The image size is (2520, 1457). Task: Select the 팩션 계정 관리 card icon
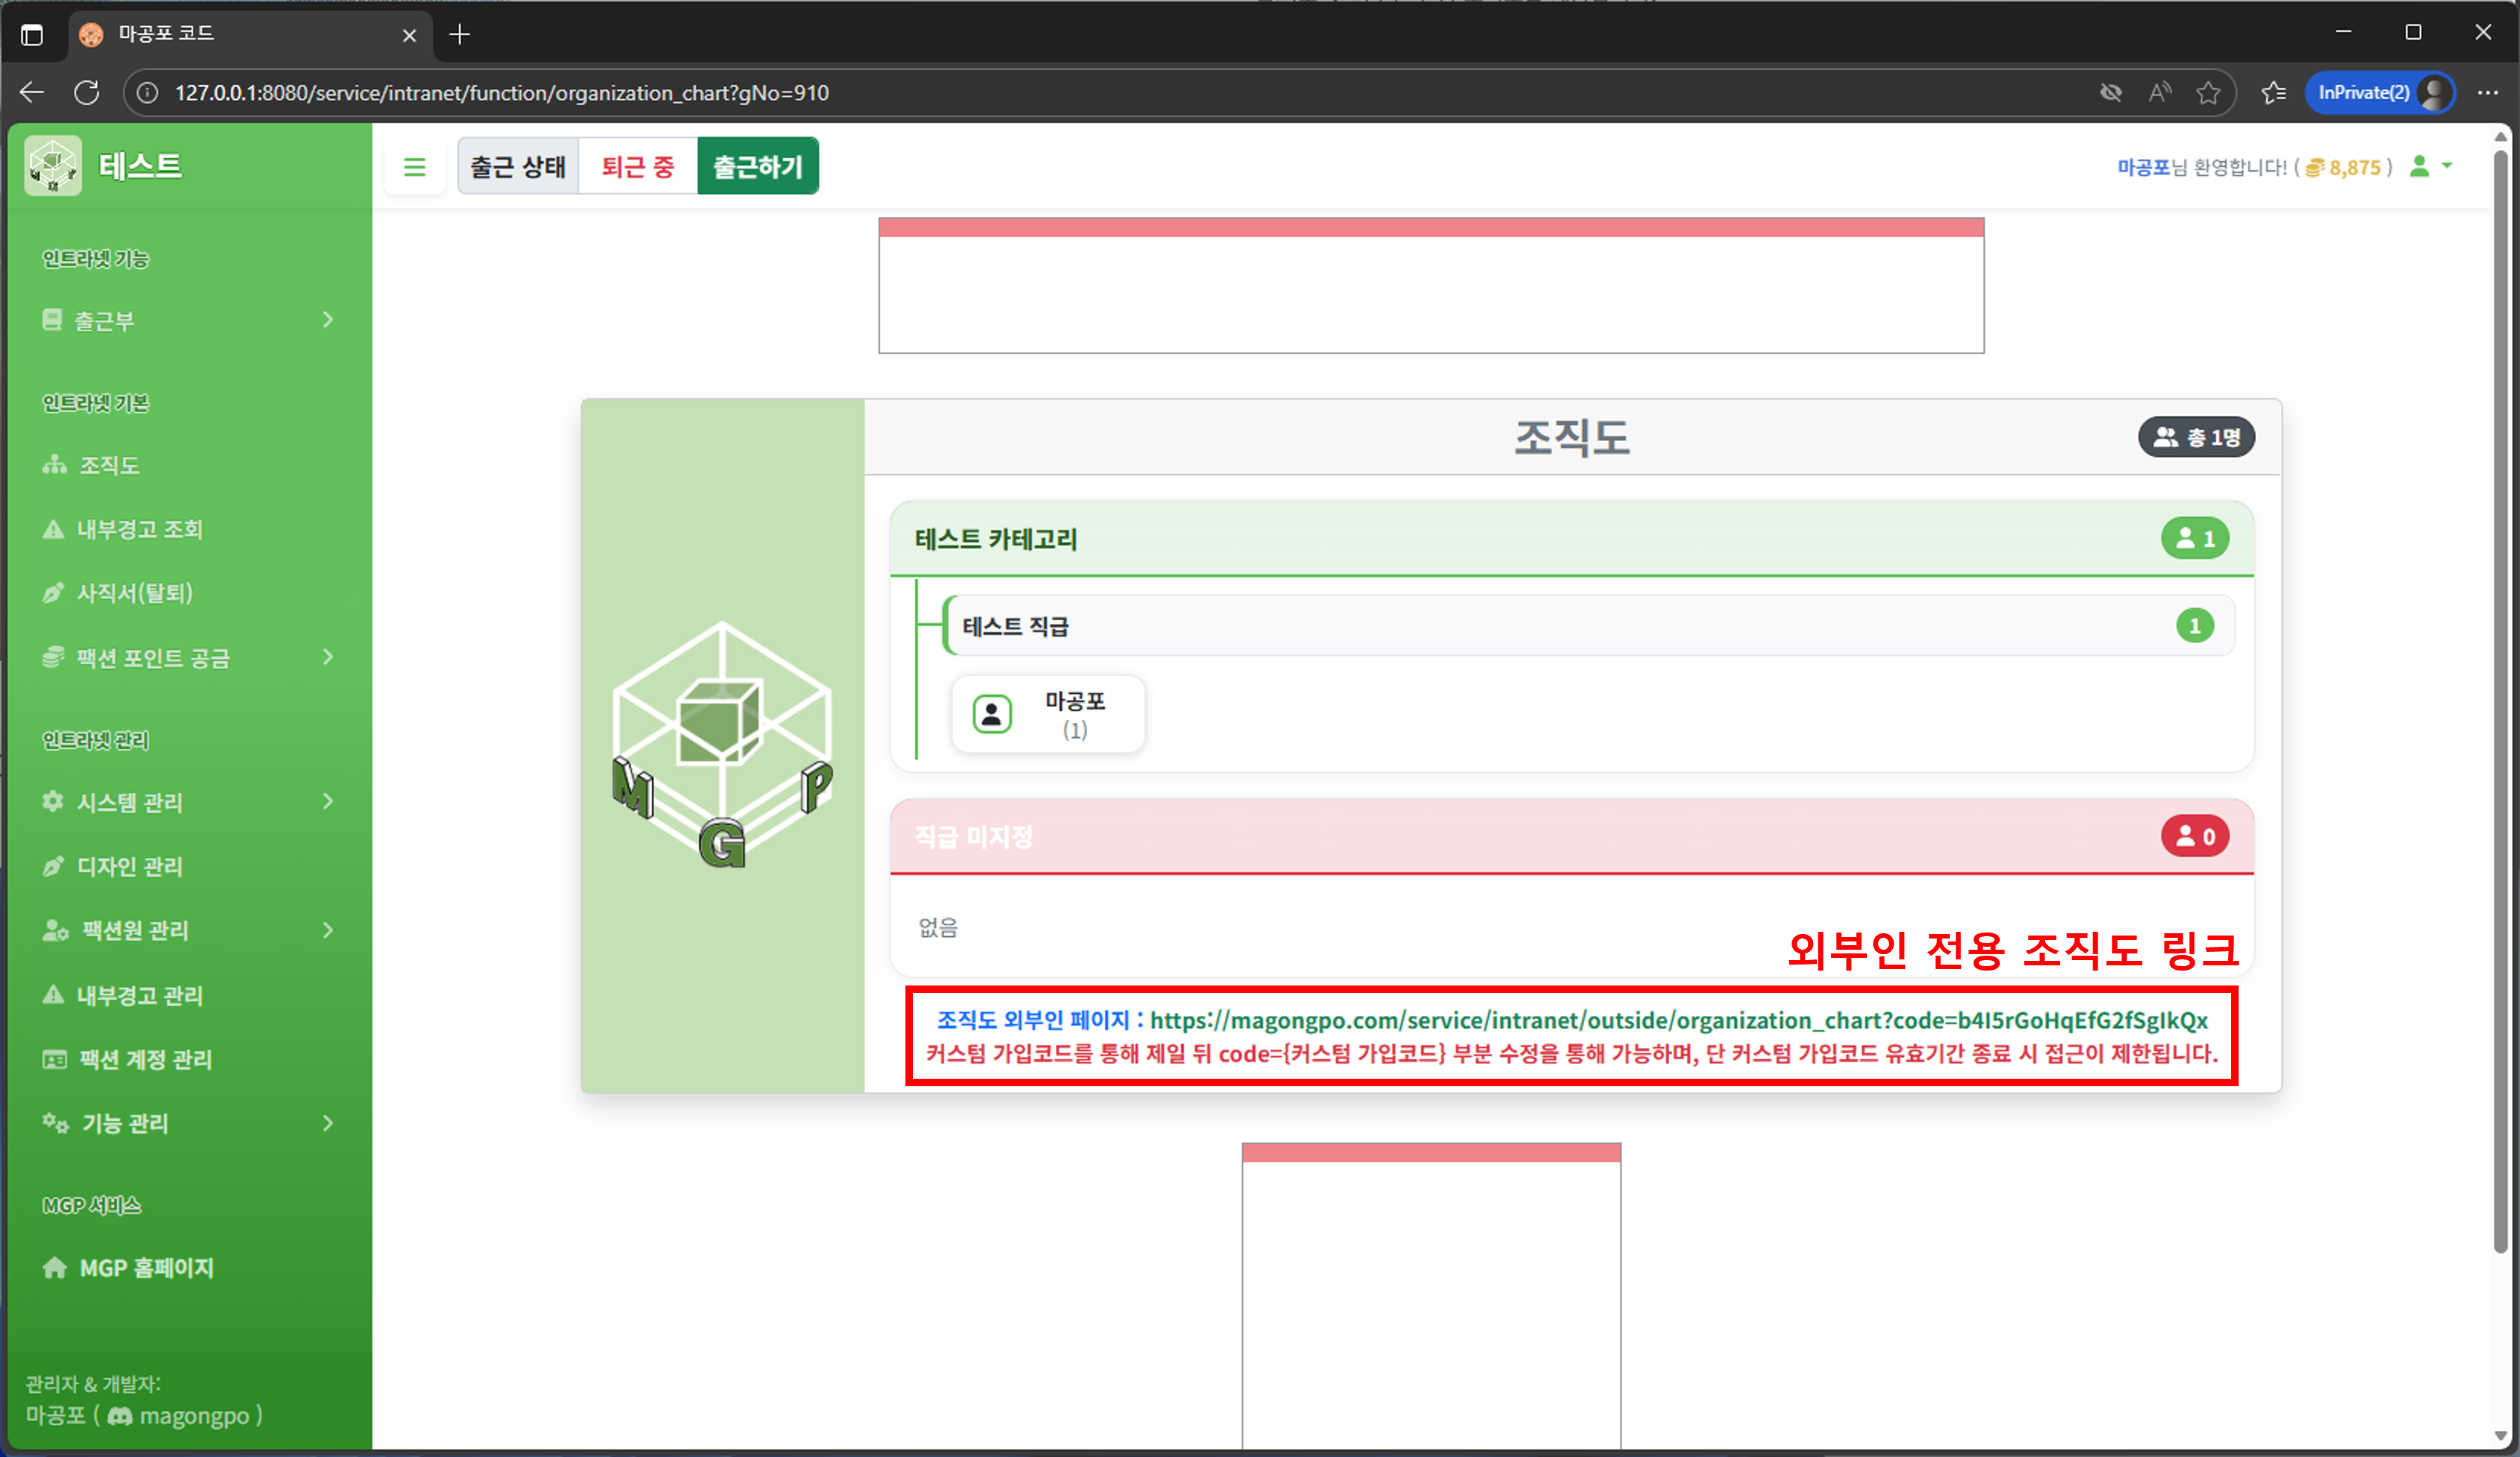pos(54,1059)
